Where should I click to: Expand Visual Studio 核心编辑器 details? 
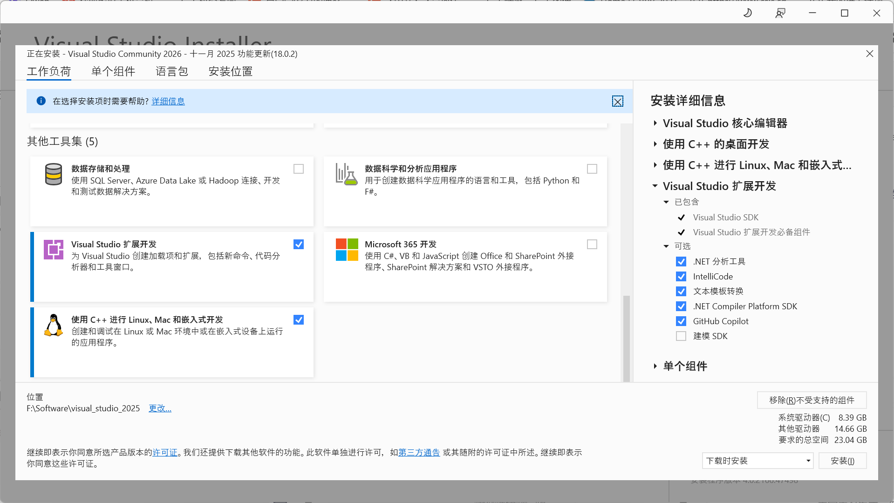point(655,123)
